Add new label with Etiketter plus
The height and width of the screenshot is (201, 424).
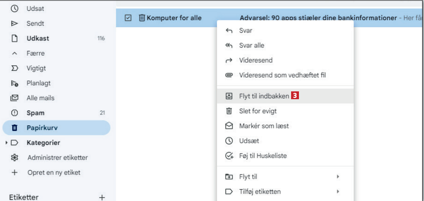coord(102,198)
